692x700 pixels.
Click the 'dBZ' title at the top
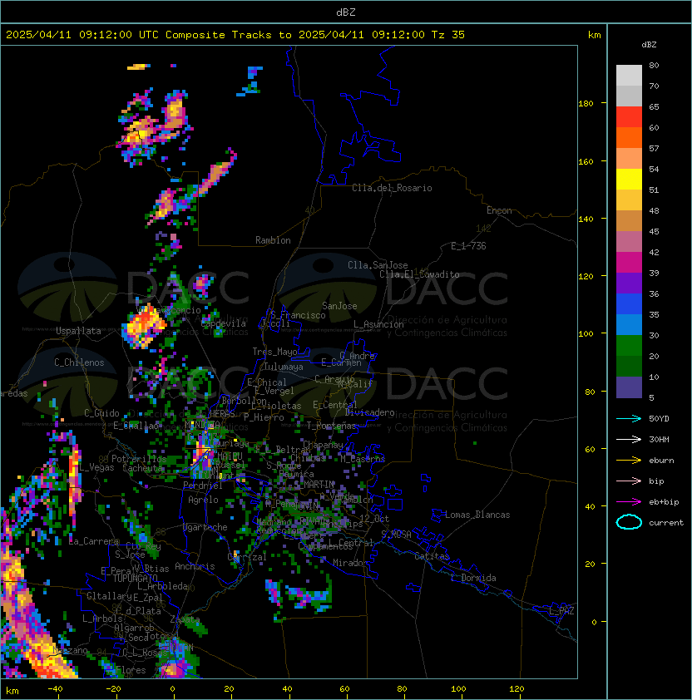346,12
